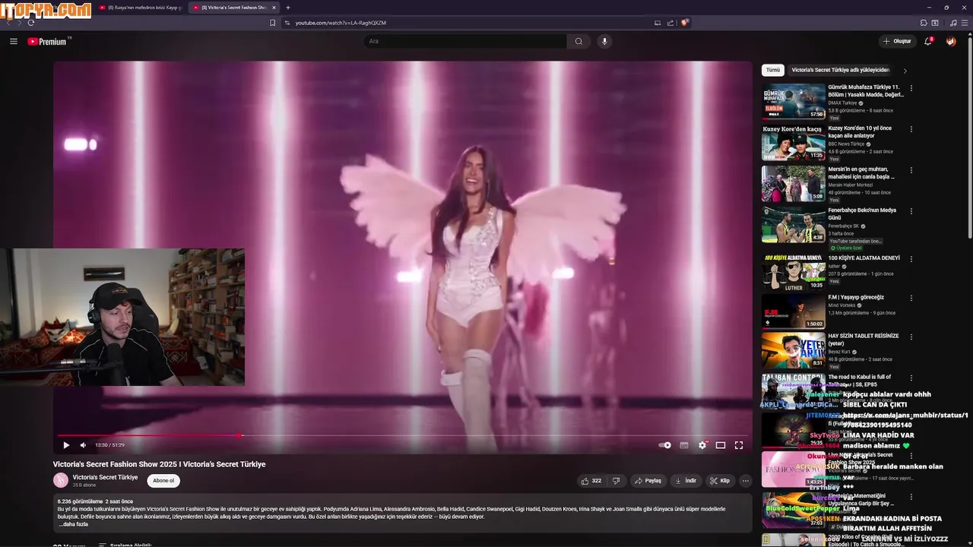Go to YouTube Premium home logo
973x547 pixels.
click(x=47, y=42)
